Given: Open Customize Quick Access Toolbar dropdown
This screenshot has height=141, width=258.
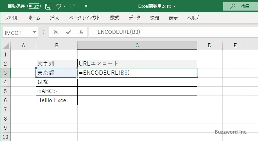Looking at the screenshot, I should pyautogui.click(x=86, y=6).
